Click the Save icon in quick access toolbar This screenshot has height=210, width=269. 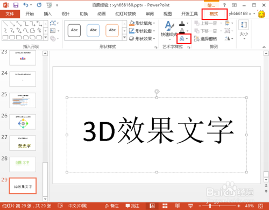click(16, 5)
